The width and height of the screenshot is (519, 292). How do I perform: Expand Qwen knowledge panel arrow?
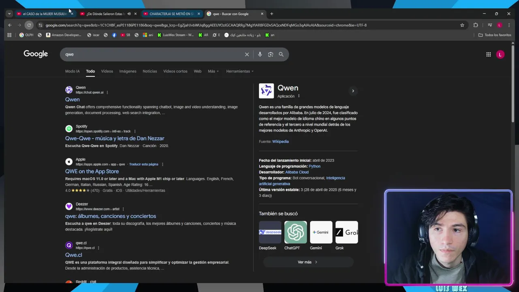point(353,91)
